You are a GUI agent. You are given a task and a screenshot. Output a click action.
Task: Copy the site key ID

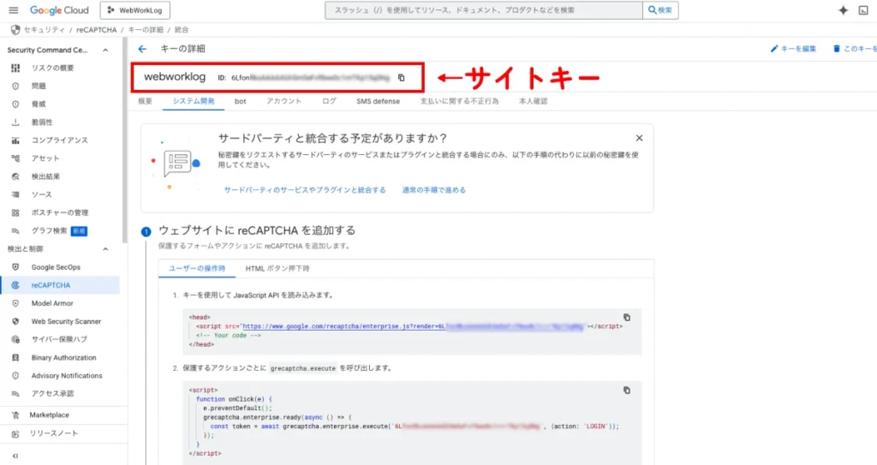(x=402, y=78)
